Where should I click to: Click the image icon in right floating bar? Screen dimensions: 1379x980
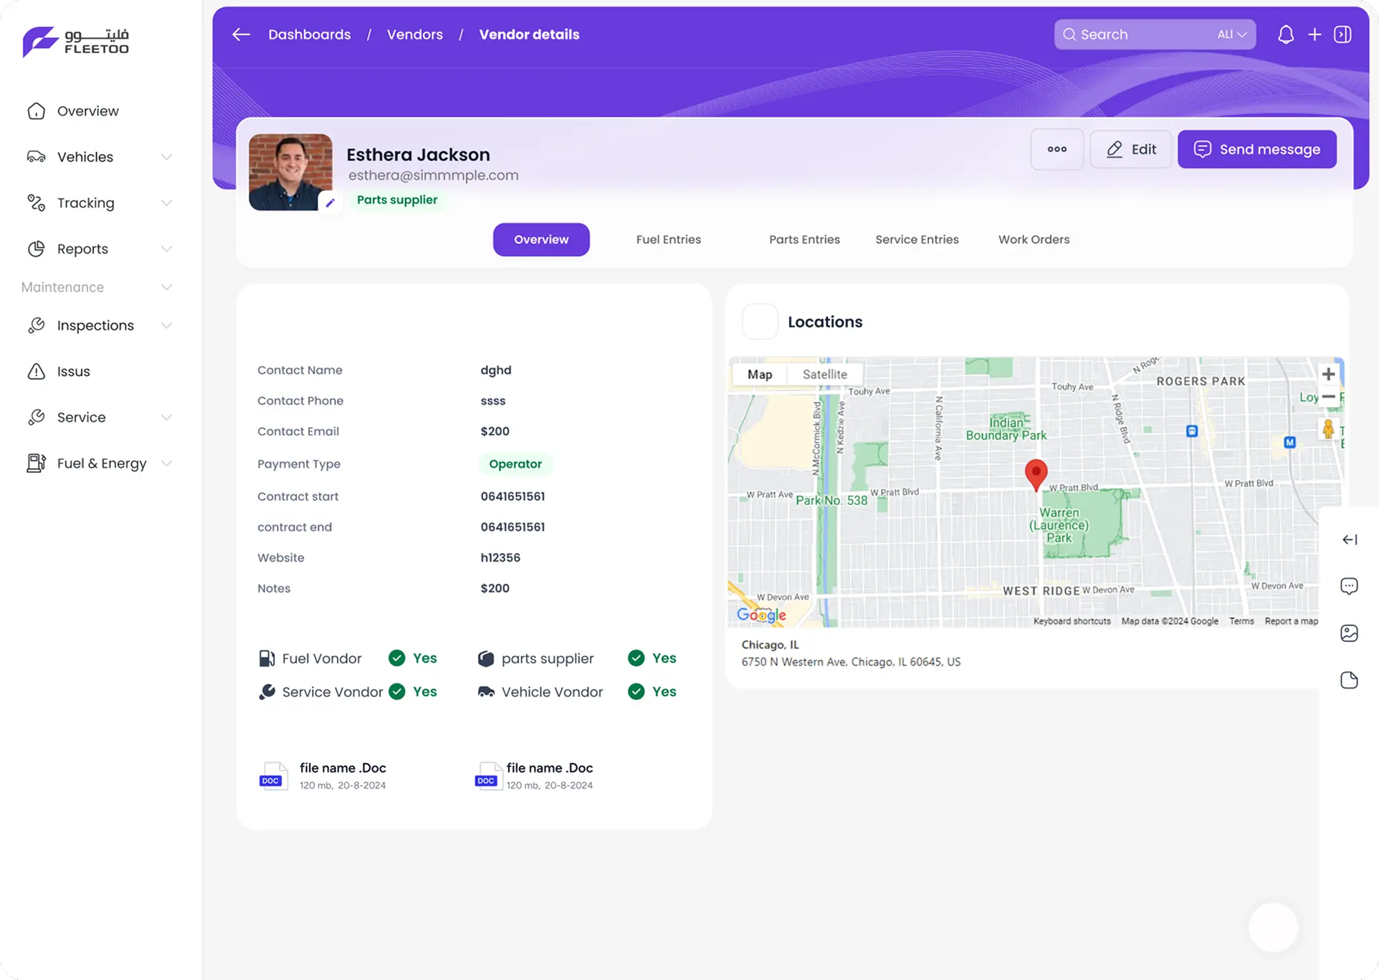pos(1350,633)
